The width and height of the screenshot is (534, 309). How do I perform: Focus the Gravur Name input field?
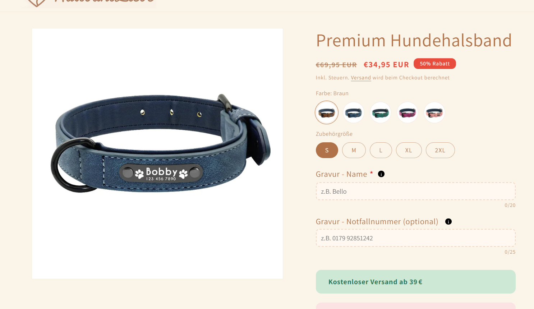[416, 191]
